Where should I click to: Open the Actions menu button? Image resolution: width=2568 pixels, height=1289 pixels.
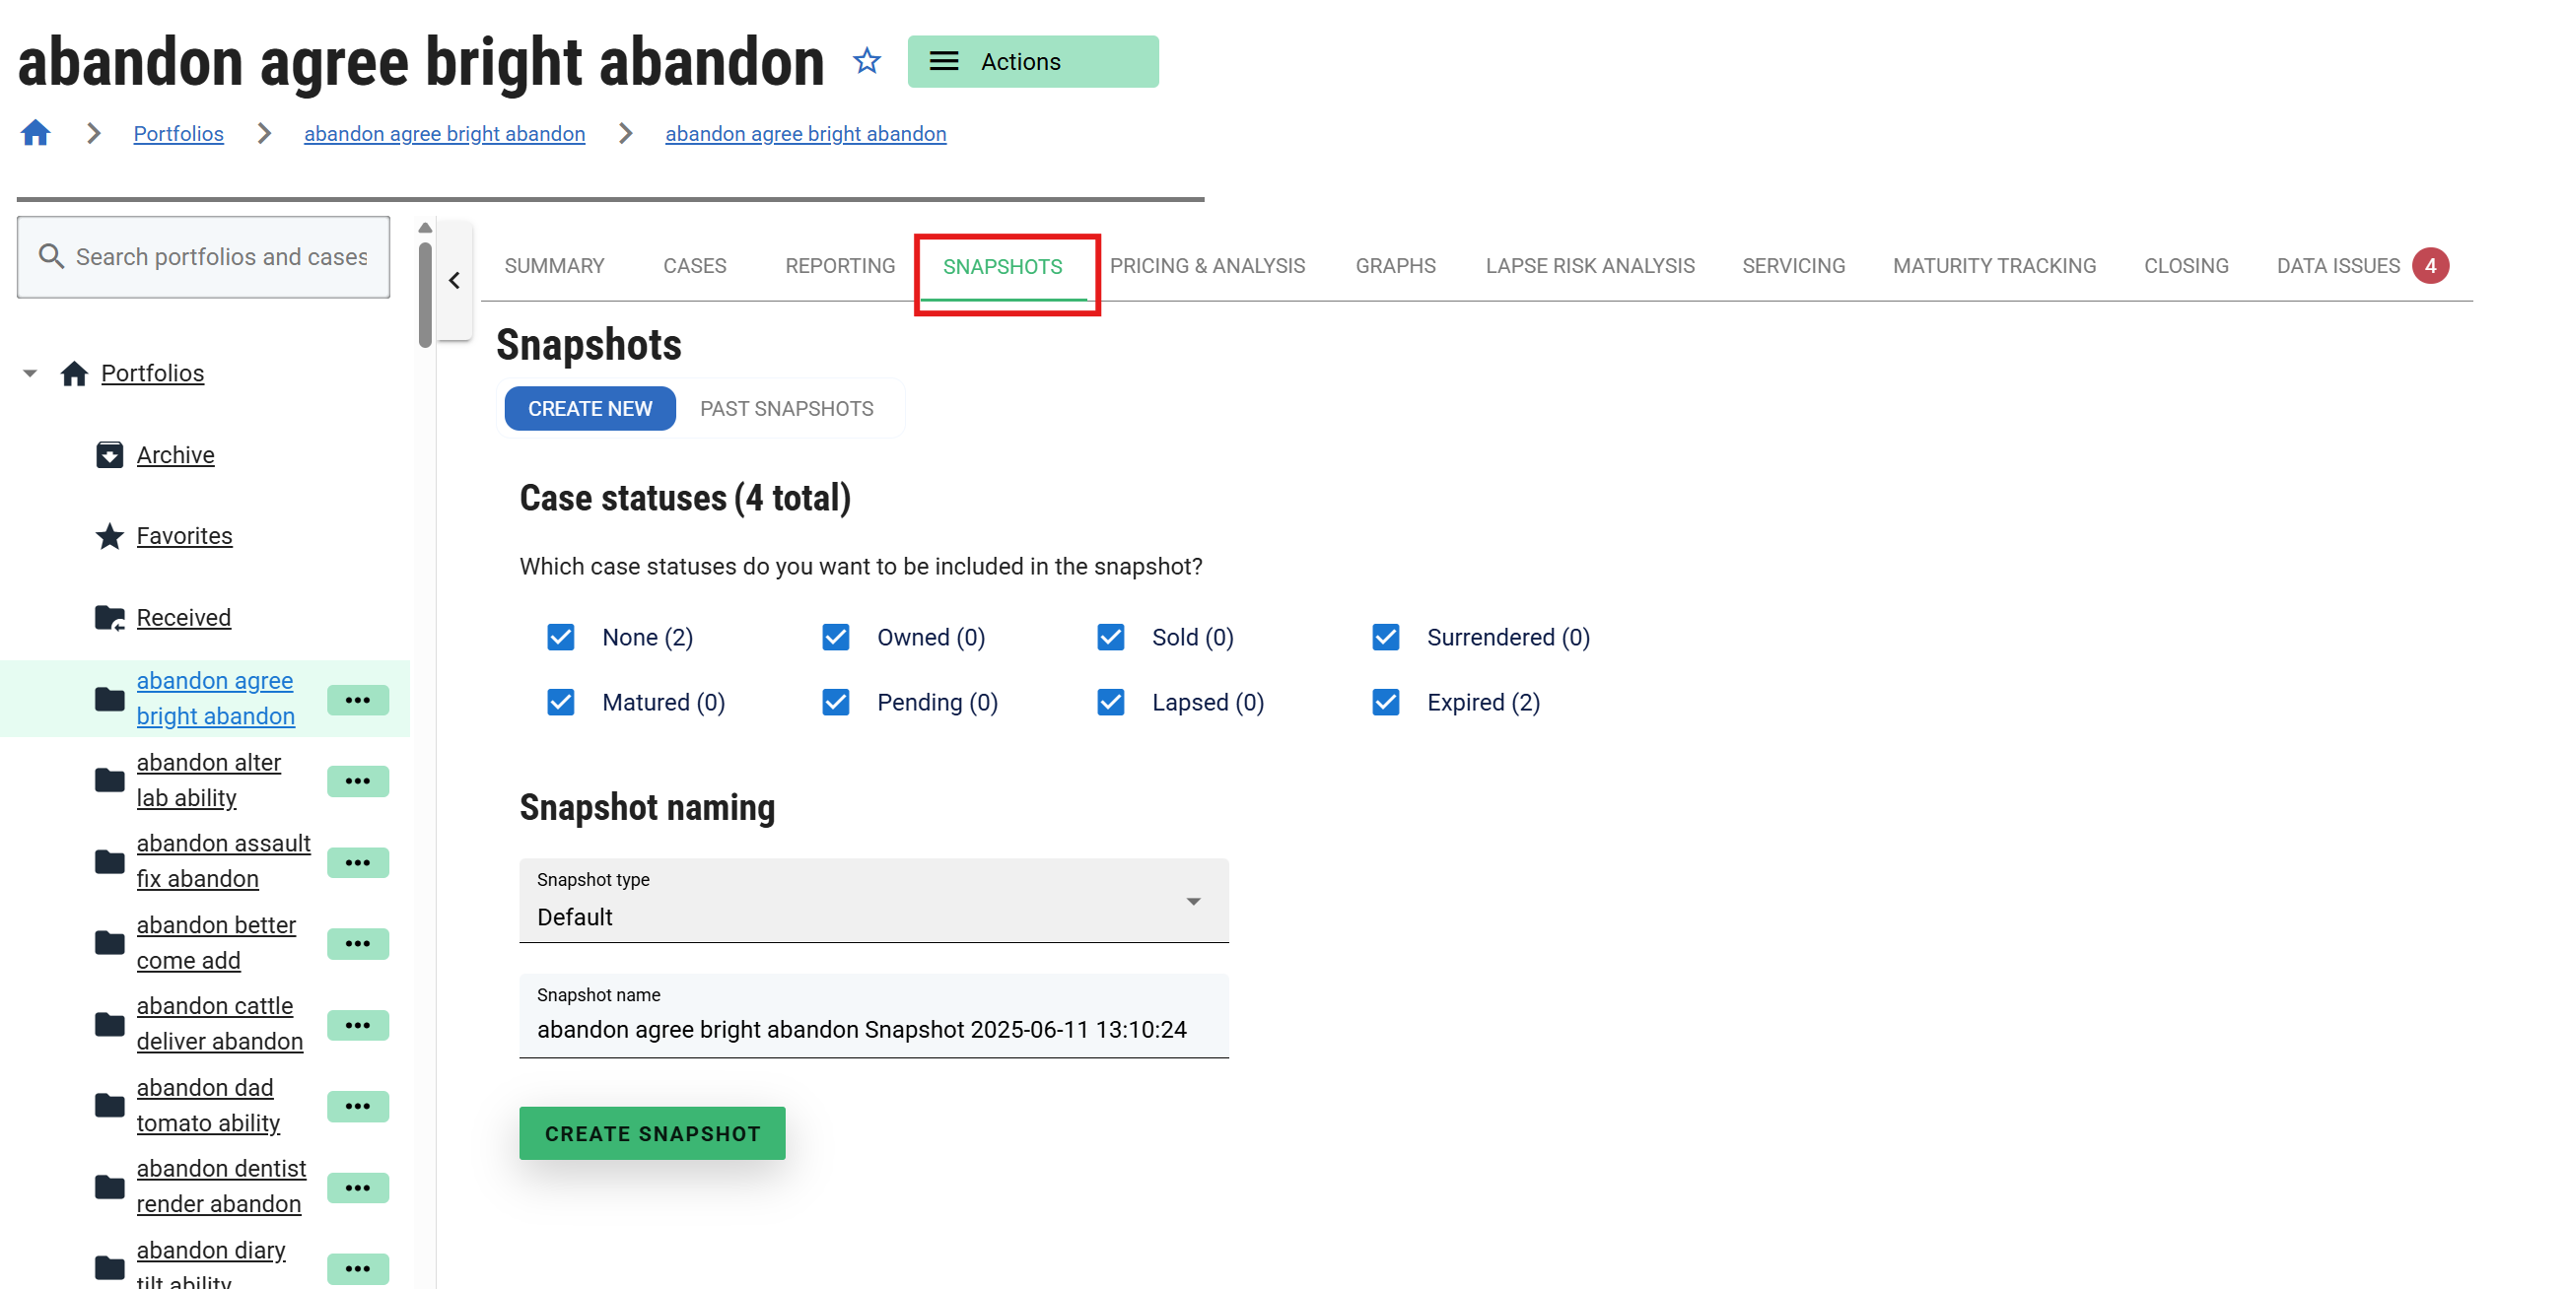(x=1032, y=62)
